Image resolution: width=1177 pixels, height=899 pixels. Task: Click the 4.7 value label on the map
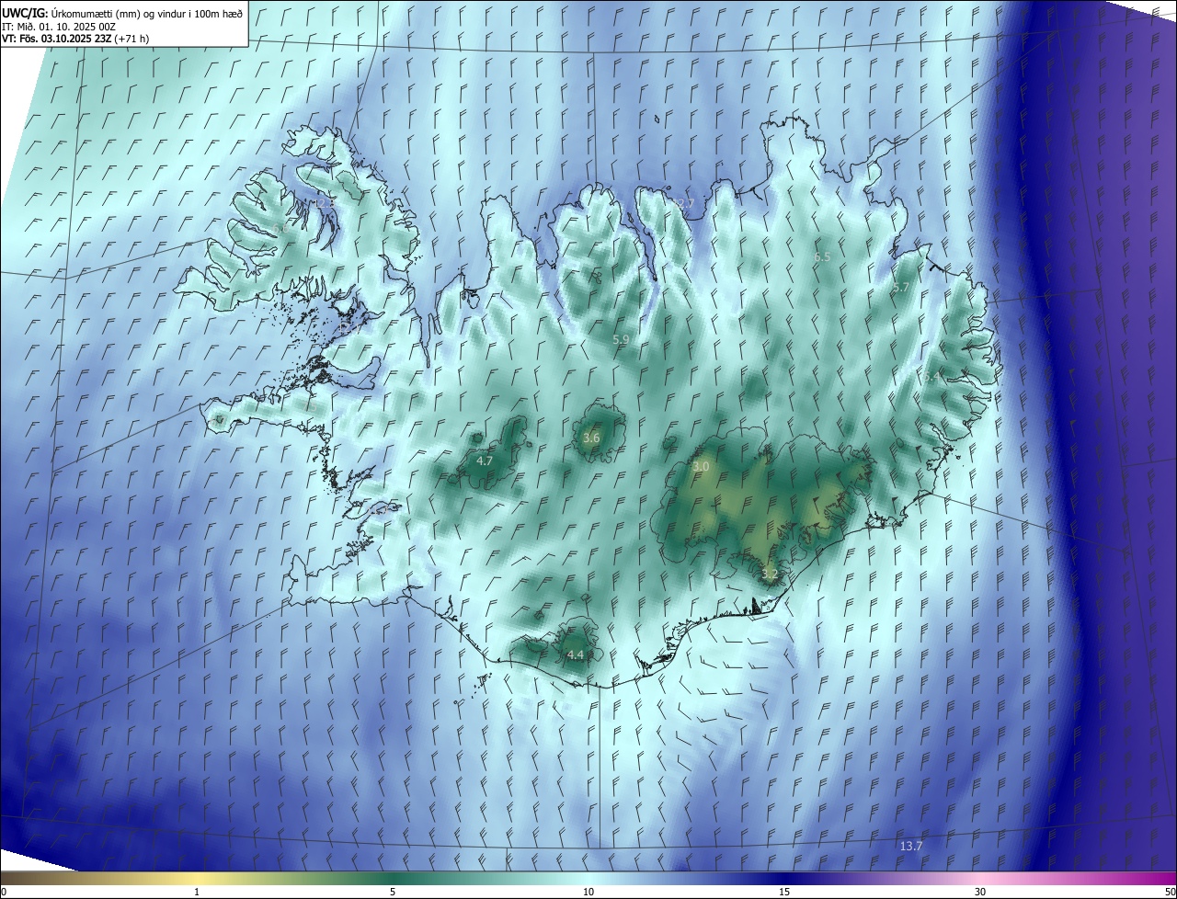coord(486,461)
